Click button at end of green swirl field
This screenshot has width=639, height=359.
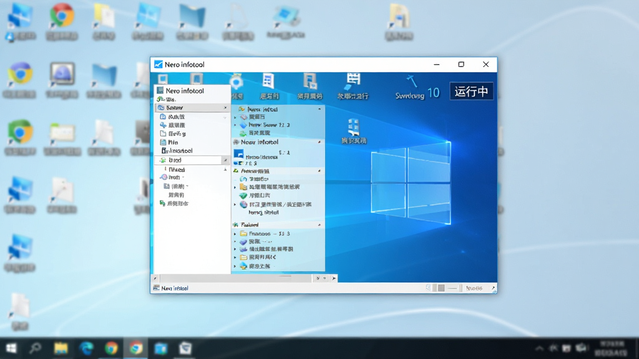tap(225, 160)
